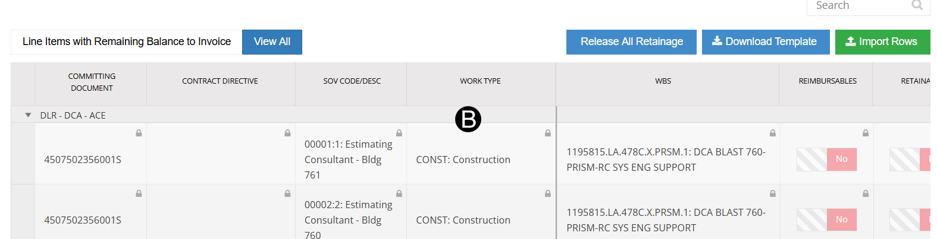Click lock icon in second row Committing Document cell
The width and height of the screenshot is (937, 239).
[x=139, y=194]
